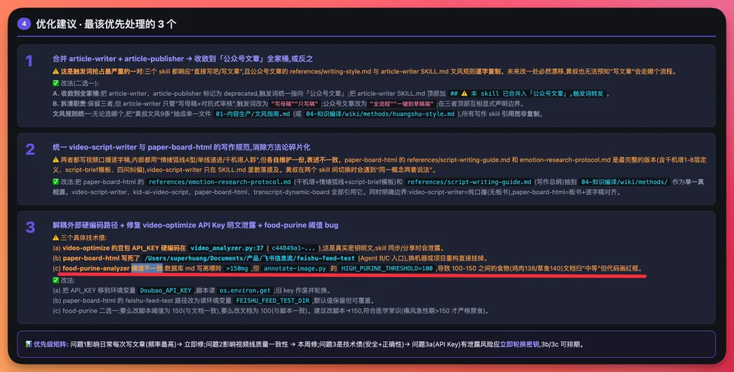Click fix line (c) food-purine 二选一

coord(270,311)
